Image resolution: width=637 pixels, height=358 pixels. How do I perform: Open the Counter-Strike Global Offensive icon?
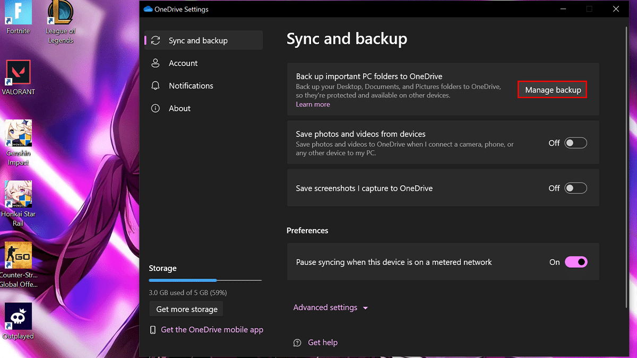(x=18, y=256)
